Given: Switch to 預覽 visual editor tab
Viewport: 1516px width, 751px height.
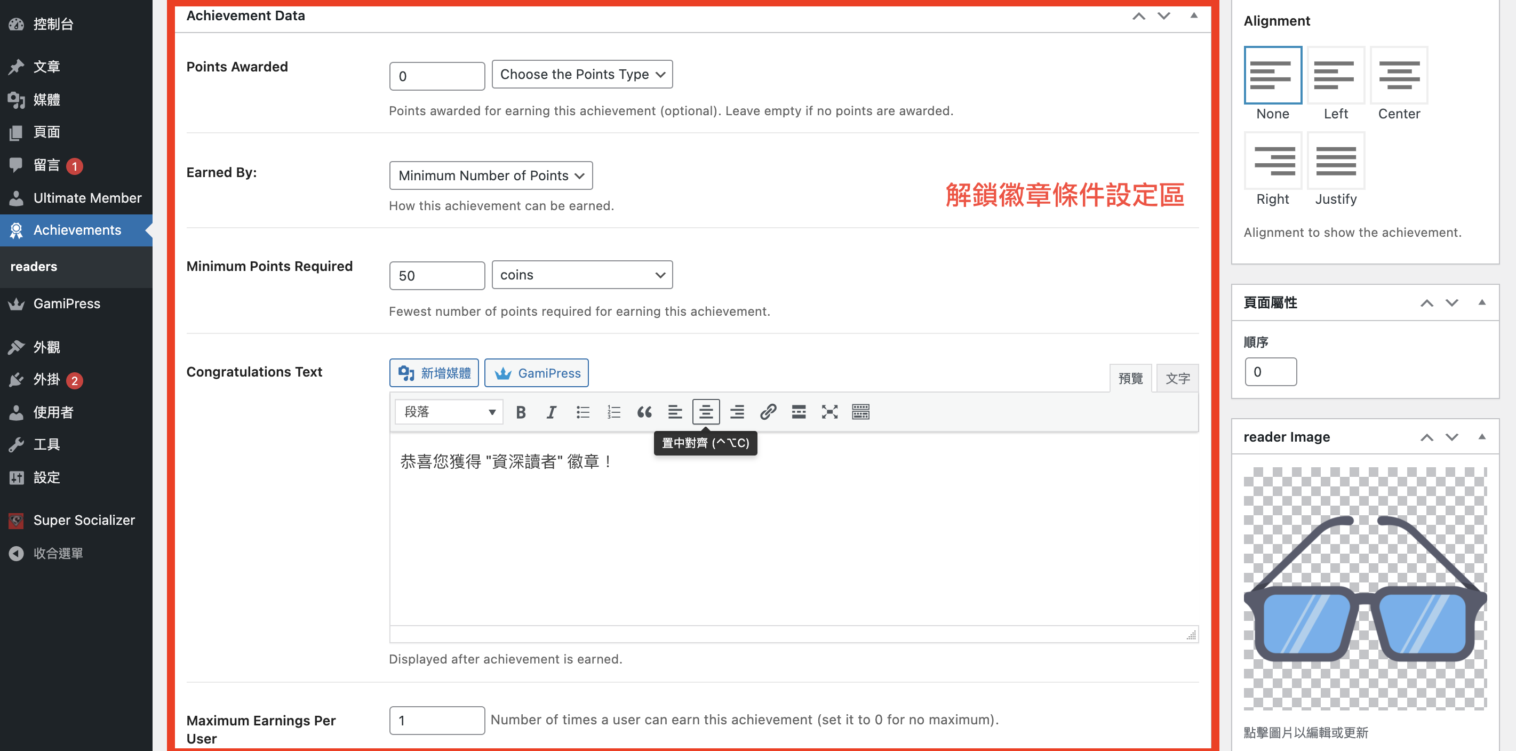Looking at the screenshot, I should pyautogui.click(x=1130, y=379).
